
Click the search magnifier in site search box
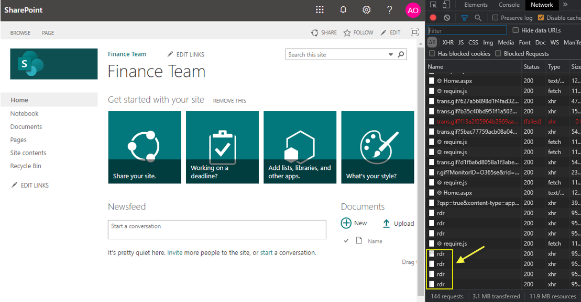(x=401, y=54)
